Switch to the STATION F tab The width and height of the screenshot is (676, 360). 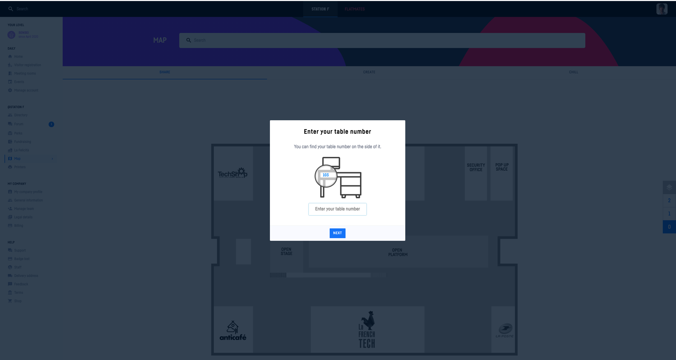point(320,9)
